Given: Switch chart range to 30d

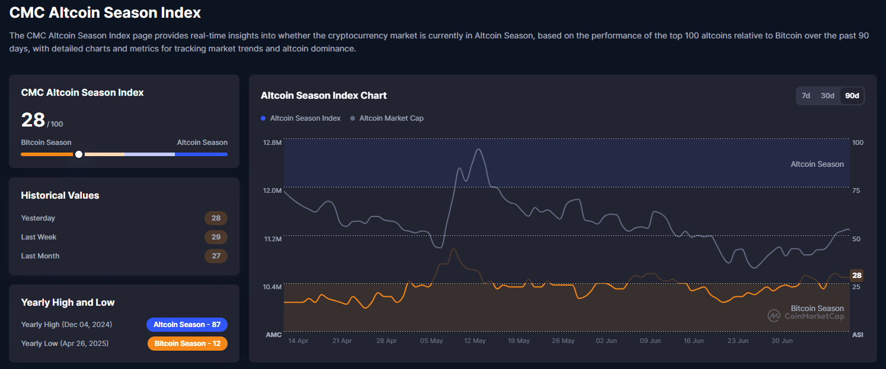Looking at the screenshot, I should (827, 96).
